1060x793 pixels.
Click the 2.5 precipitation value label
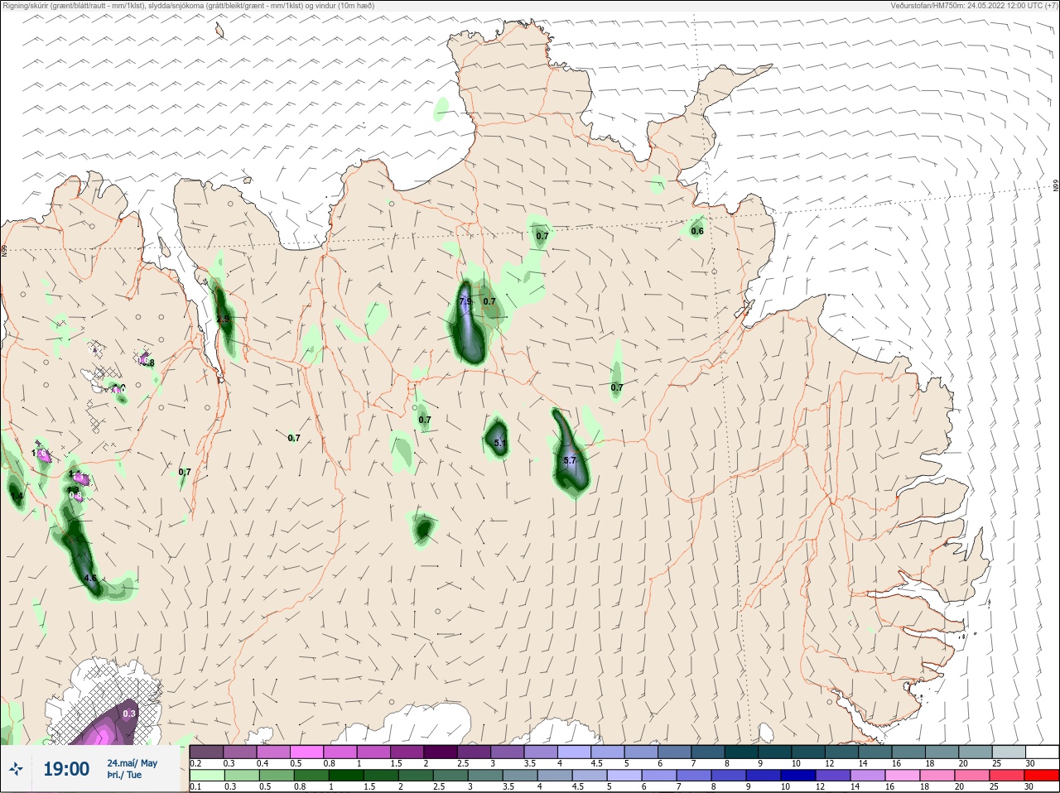point(222,319)
